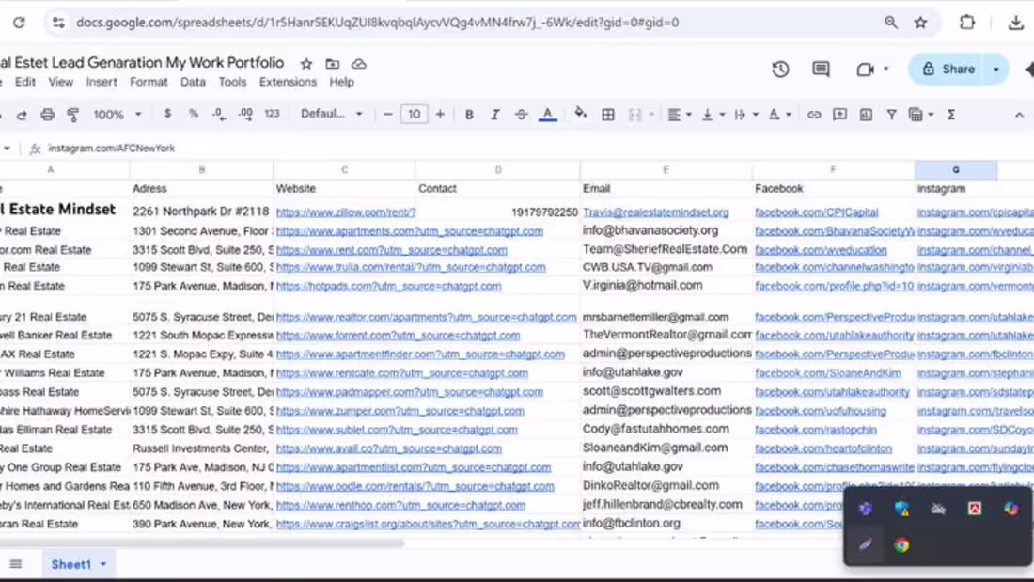Activate the paint format tool
The height and width of the screenshot is (582, 1034).
pyautogui.click(x=73, y=115)
